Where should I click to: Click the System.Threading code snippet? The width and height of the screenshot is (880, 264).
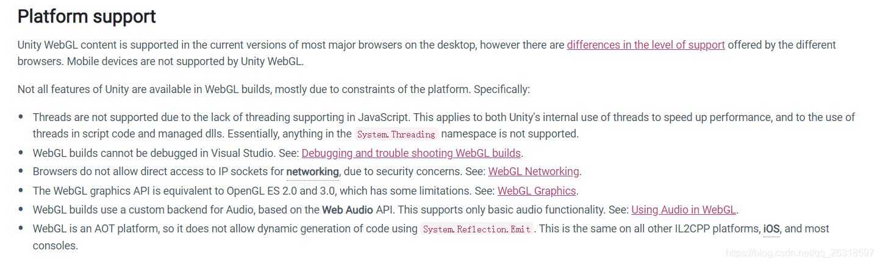tap(396, 134)
